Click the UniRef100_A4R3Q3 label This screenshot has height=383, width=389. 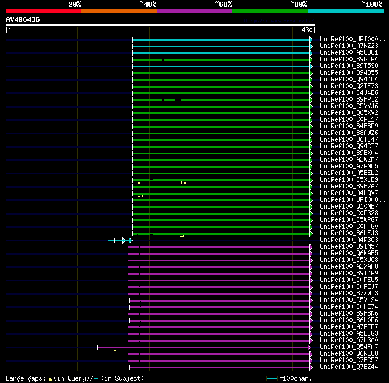pyautogui.click(x=349, y=240)
